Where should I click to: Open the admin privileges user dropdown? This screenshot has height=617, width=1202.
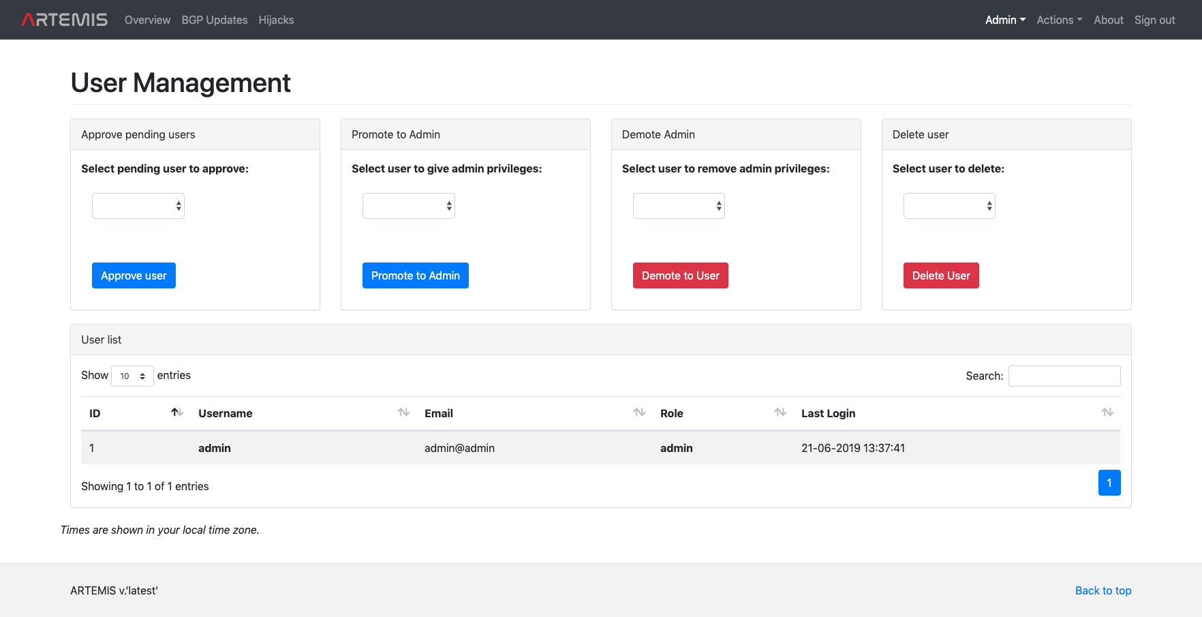pyautogui.click(x=408, y=205)
